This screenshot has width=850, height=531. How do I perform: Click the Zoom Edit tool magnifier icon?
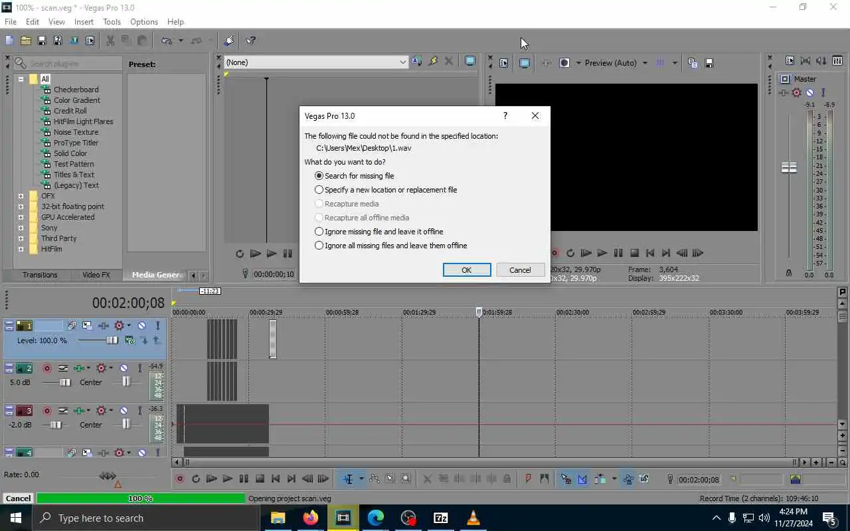[x=406, y=479]
